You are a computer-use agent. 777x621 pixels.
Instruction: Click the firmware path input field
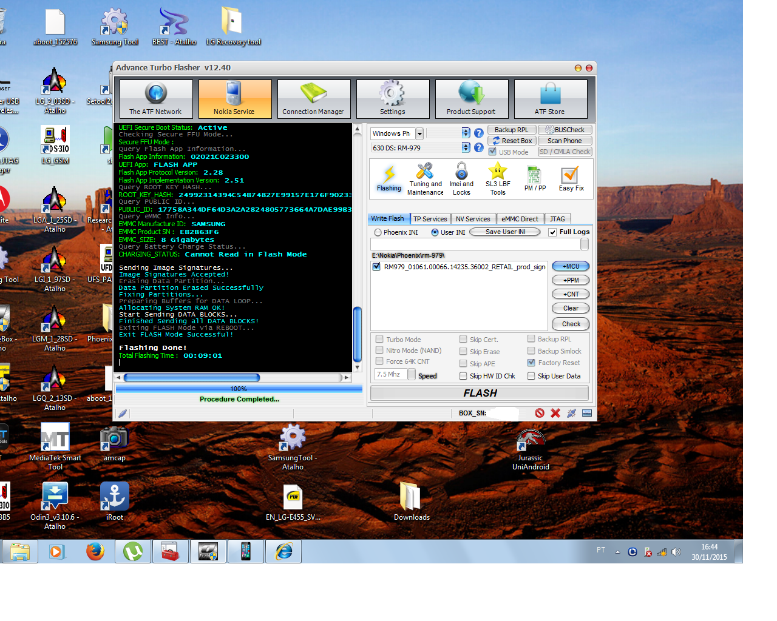pyautogui.click(x=475, y=244)
